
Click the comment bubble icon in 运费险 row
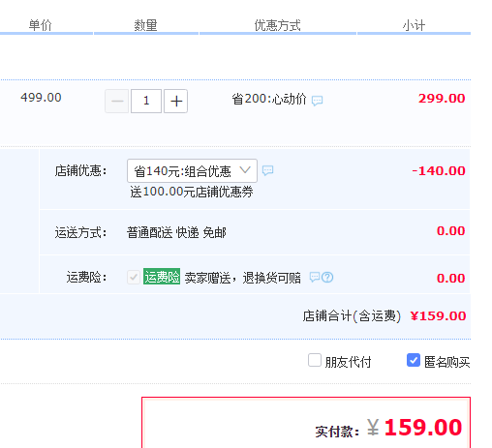point(315,277)
